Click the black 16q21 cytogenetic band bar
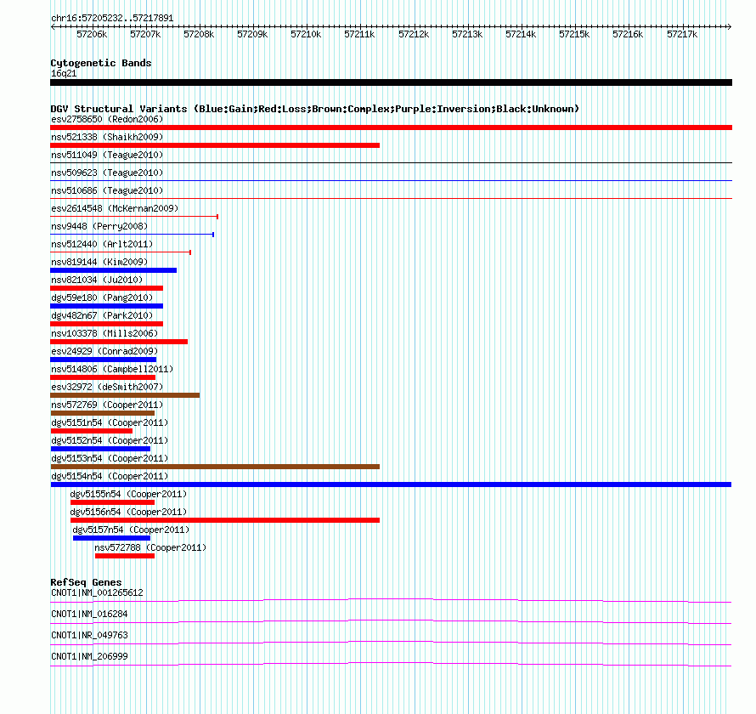 [x=391, y=82]
